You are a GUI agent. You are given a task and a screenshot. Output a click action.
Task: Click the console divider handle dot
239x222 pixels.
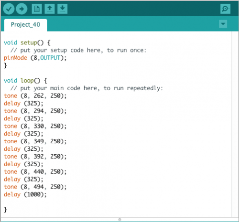(x=119, y=220)
